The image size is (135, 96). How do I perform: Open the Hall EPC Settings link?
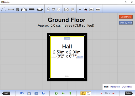(x=127, y=87)
